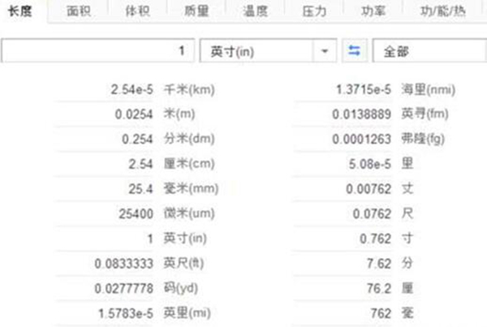487x327 pixels.
Task: Open the 质量 tab
Action: [x=197, y=12]
